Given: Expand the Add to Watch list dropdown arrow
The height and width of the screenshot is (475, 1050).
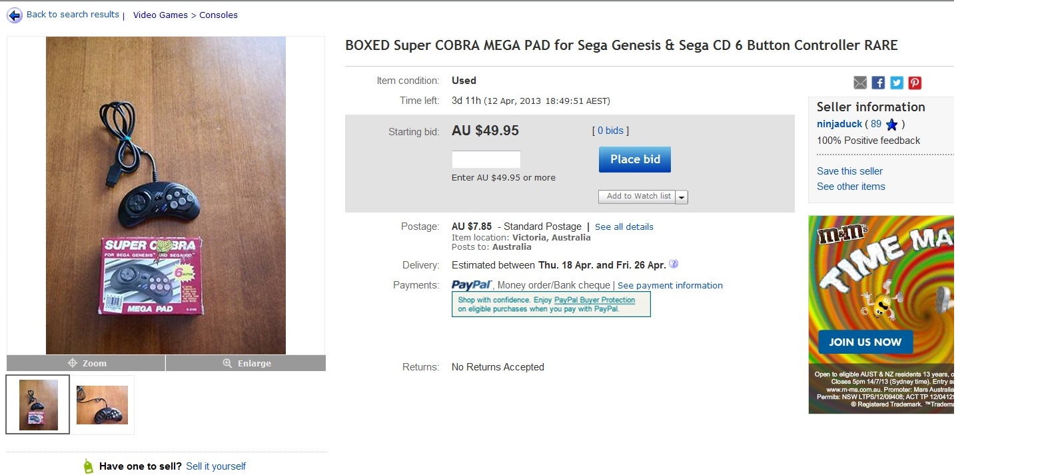Looking at the screenshot, I should [682, 197].
